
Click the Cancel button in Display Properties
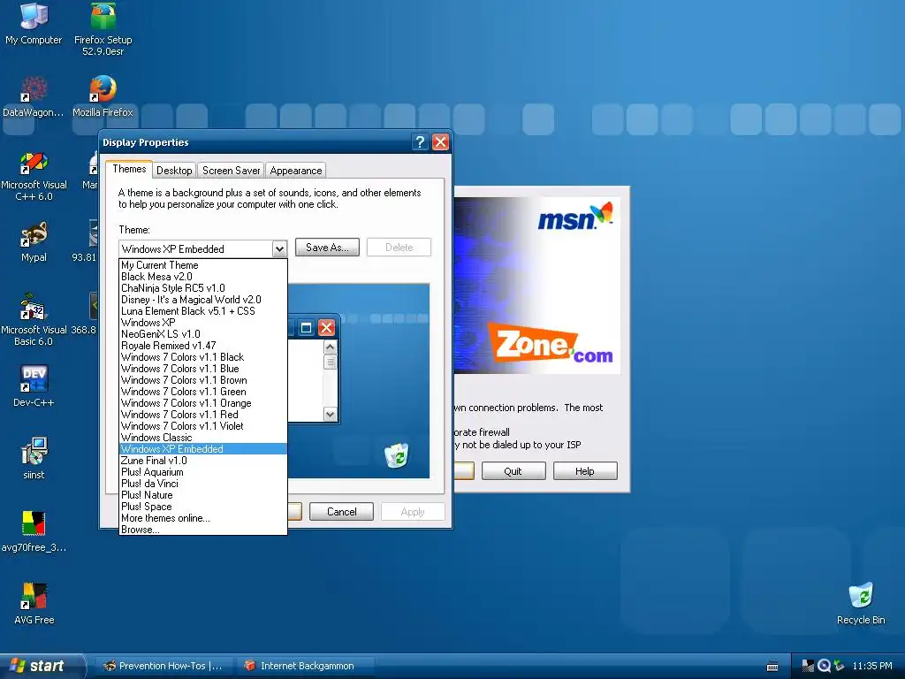pyautogui.click(x=342, y=512)
